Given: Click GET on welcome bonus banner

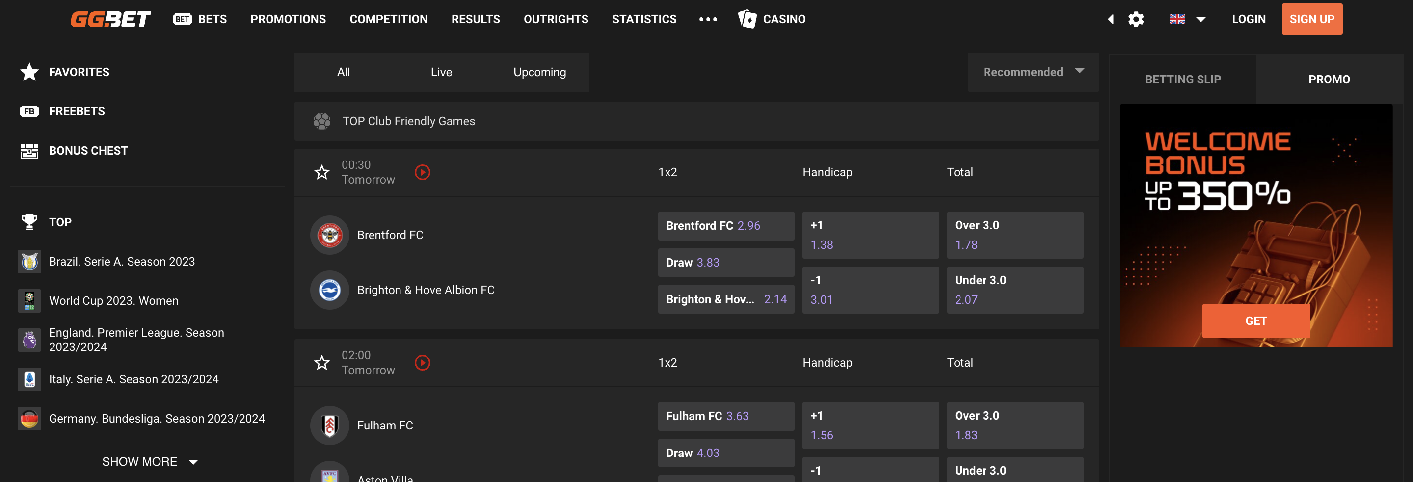Looking at the screenshot, I should (1255, 321).
